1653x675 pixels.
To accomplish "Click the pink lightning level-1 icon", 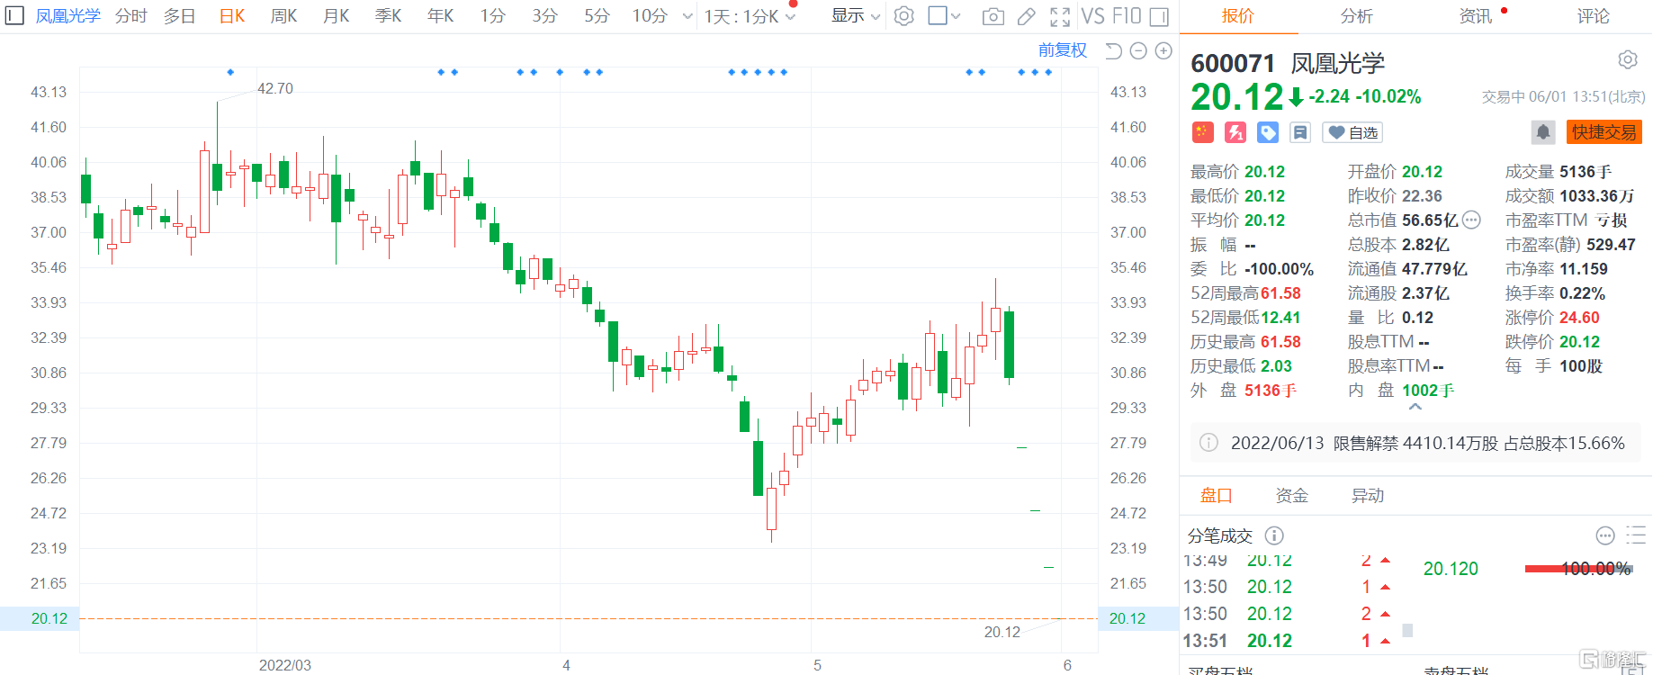I will pos(1235,132).
